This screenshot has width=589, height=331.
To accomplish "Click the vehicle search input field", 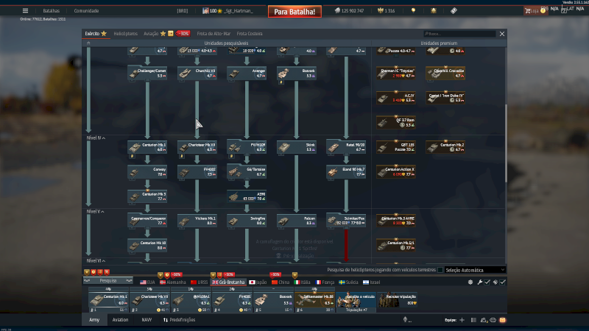I will pos(459,34).
